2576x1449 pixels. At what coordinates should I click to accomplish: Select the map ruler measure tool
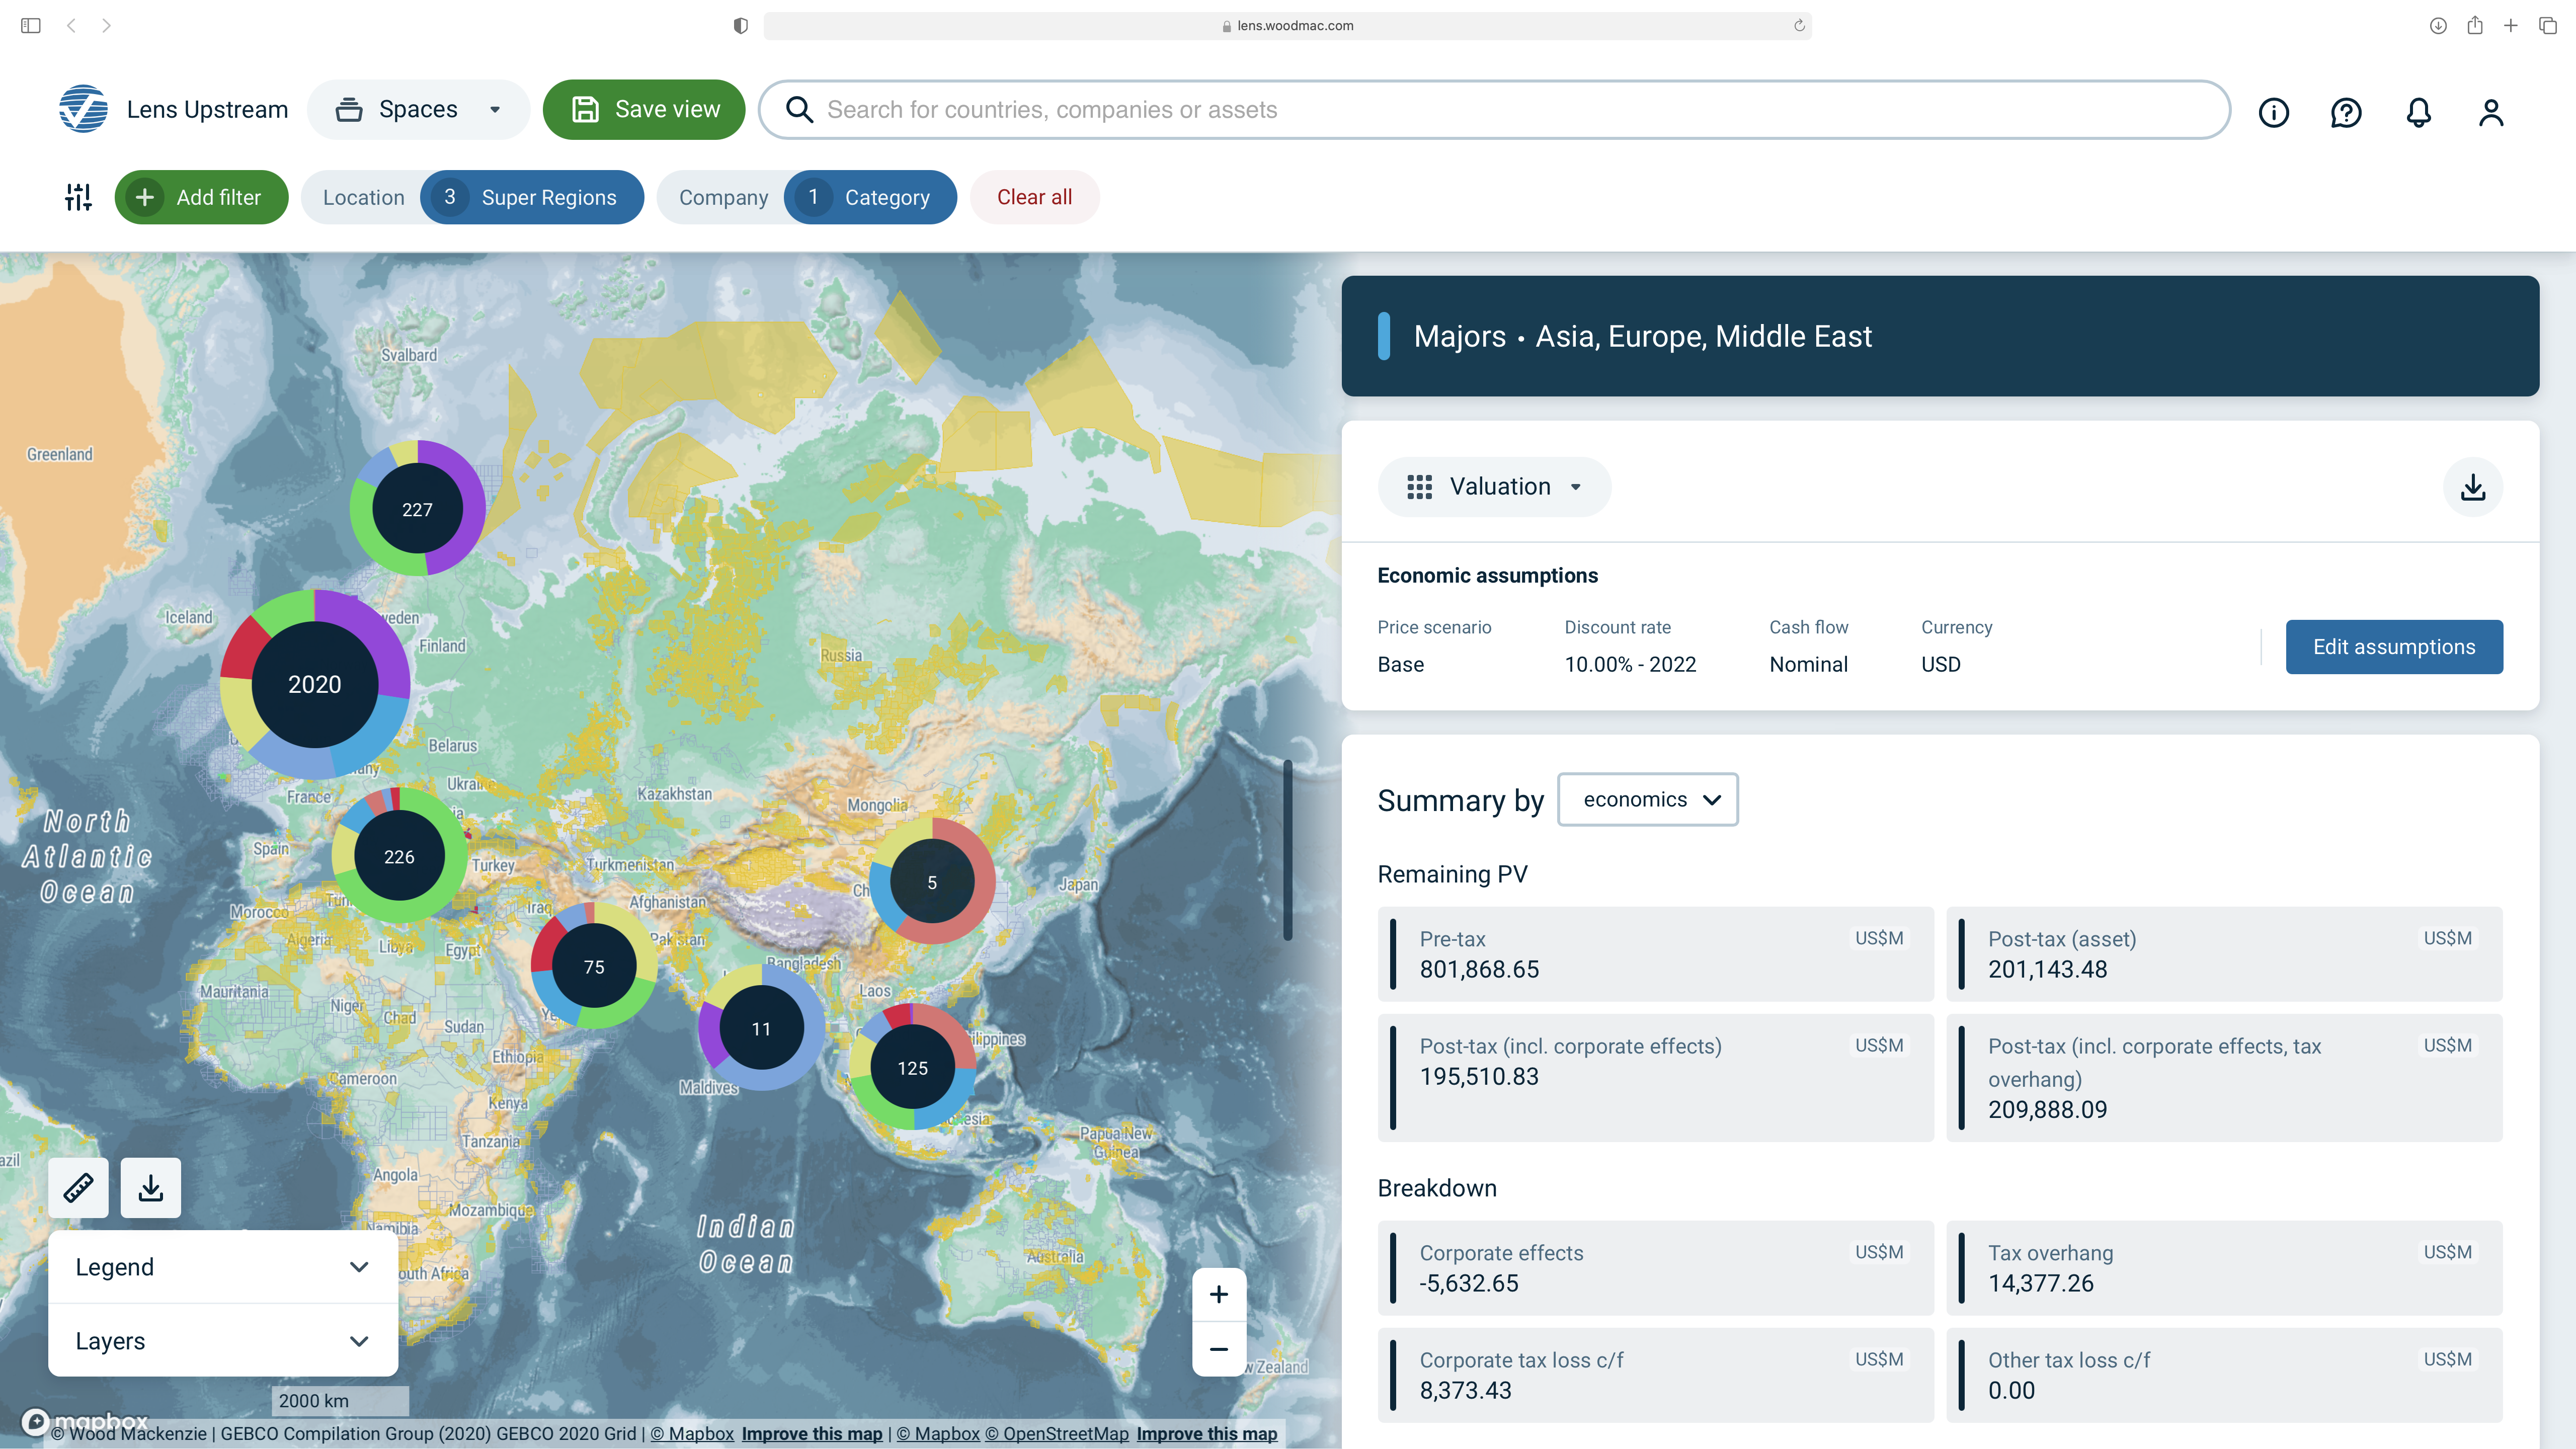[78, 1188]
